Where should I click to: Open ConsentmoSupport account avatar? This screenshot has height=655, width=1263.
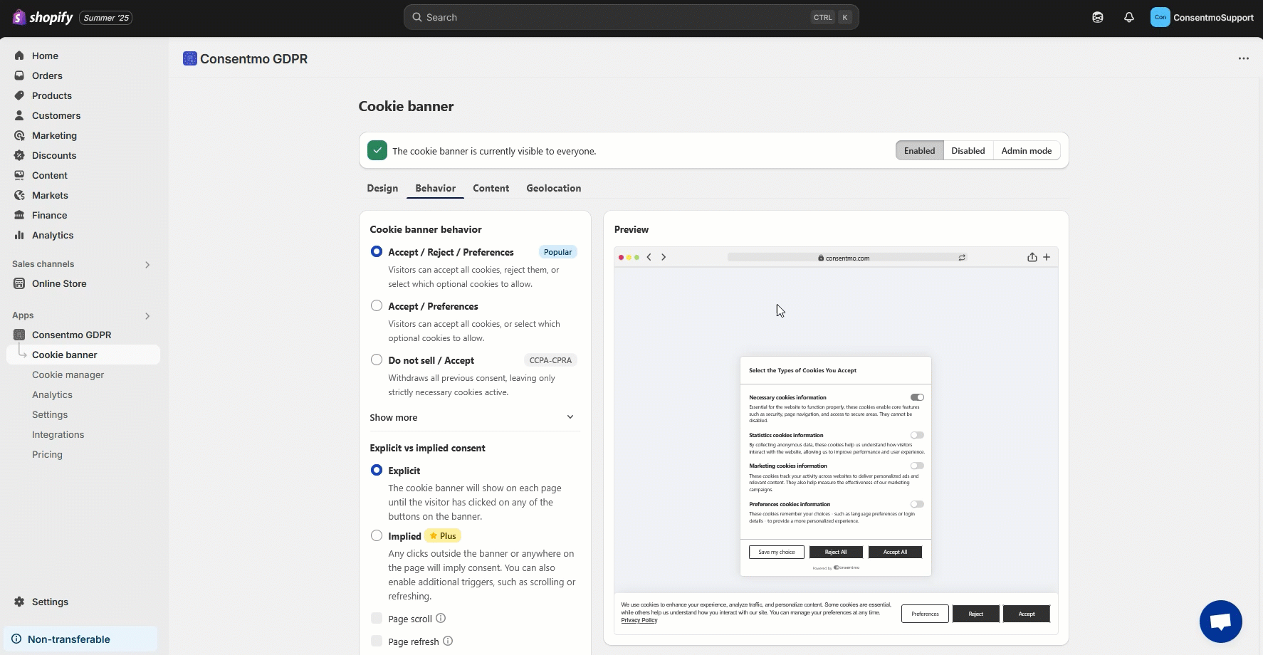(1160, 17)
